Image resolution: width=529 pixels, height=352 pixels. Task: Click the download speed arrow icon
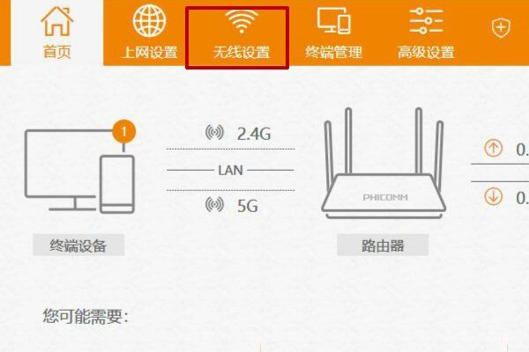click(493, 197)
